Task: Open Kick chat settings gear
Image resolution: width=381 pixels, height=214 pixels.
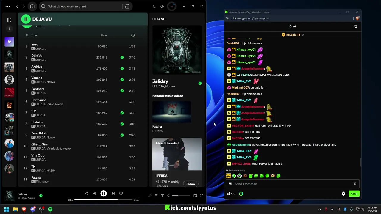Action: (343, 194)
